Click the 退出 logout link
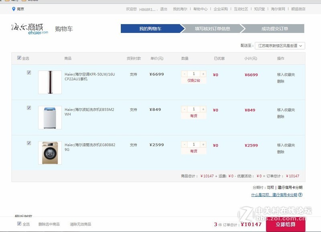Screen dimensions: 321x232 (164, 9)
